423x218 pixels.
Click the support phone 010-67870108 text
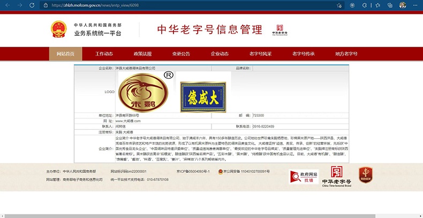click(139, 179)
